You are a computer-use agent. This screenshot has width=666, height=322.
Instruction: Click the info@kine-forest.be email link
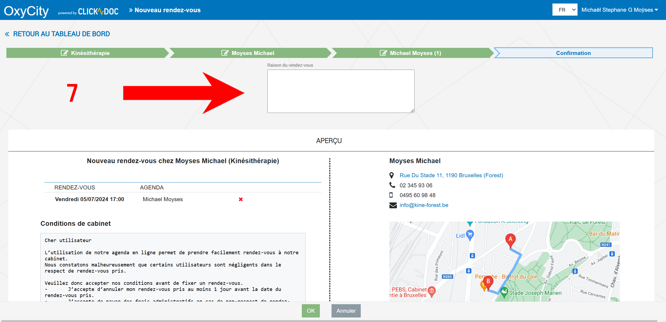click(424, 205)
